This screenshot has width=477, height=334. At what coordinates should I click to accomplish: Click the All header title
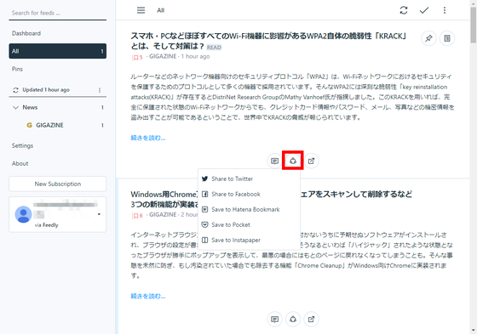point(161,11)
